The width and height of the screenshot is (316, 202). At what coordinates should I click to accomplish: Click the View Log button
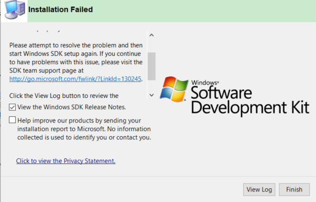click(259, 189)
